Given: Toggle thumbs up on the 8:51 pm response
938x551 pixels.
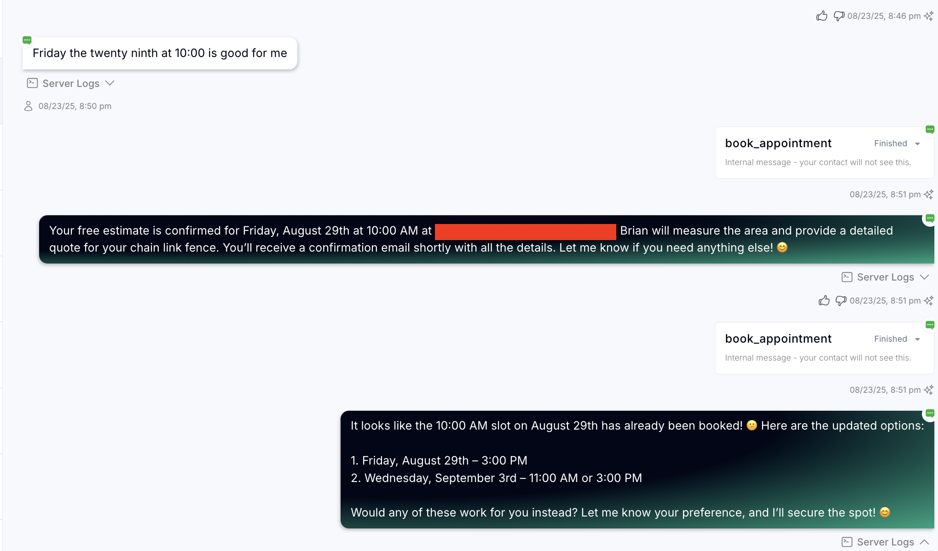Looking at the screenshot, I should [x=824, y=300].
